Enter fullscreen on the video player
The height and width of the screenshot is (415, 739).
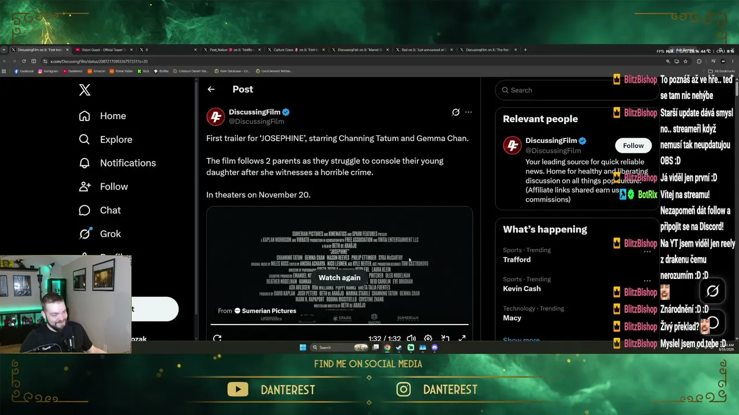(x=462, y=338)
